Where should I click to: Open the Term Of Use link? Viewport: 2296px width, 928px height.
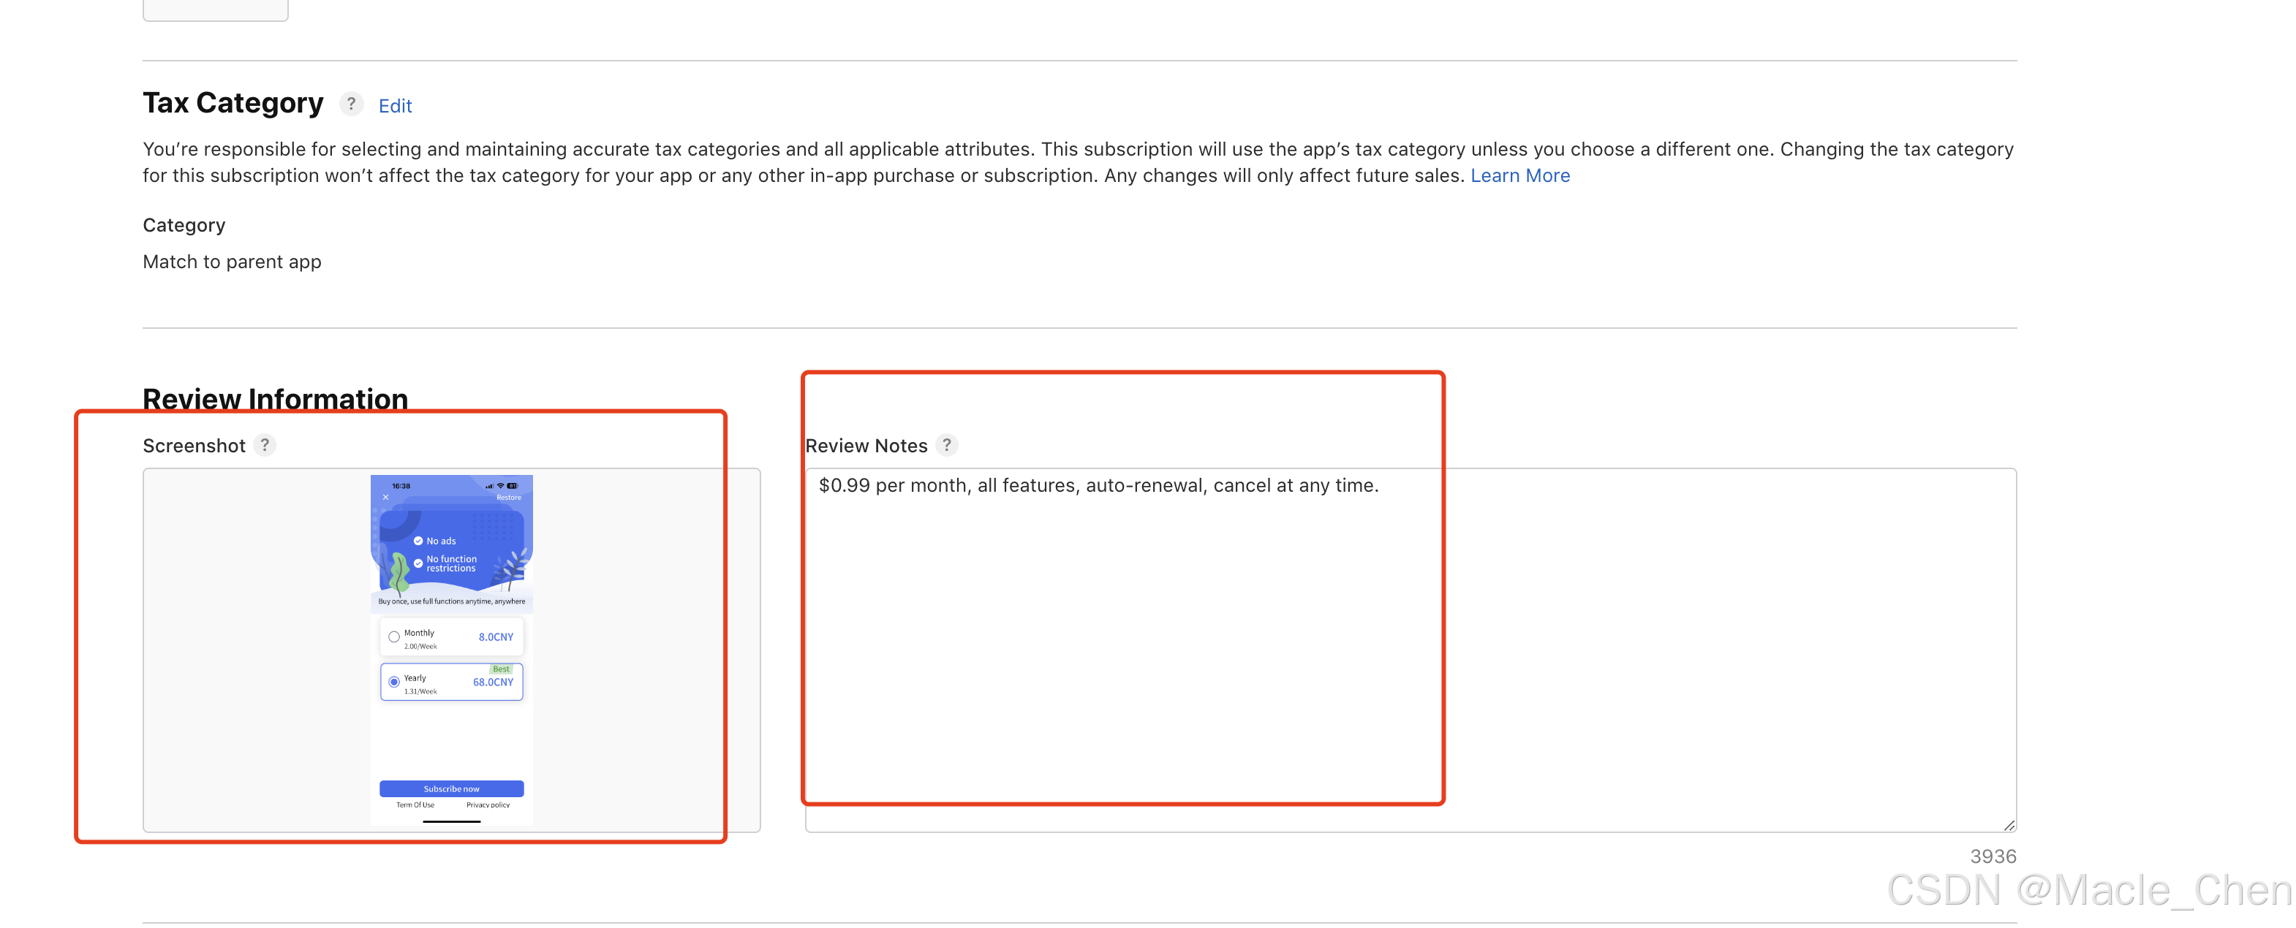pos(415,805)
